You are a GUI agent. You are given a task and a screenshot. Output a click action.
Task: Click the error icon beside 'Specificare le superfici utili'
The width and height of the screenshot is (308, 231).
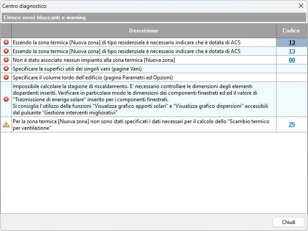[6, 69]
